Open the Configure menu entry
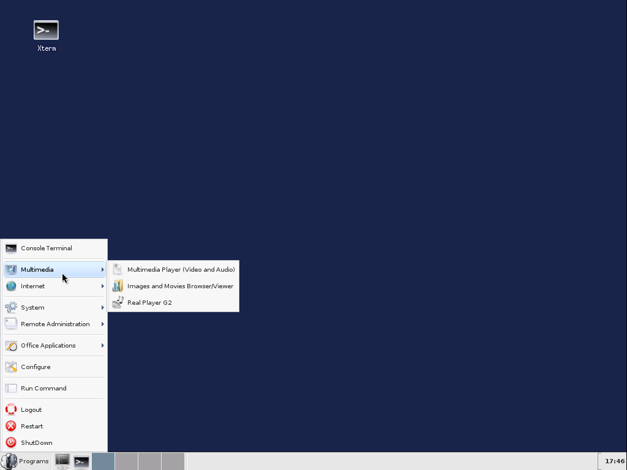 coord(36,367)
